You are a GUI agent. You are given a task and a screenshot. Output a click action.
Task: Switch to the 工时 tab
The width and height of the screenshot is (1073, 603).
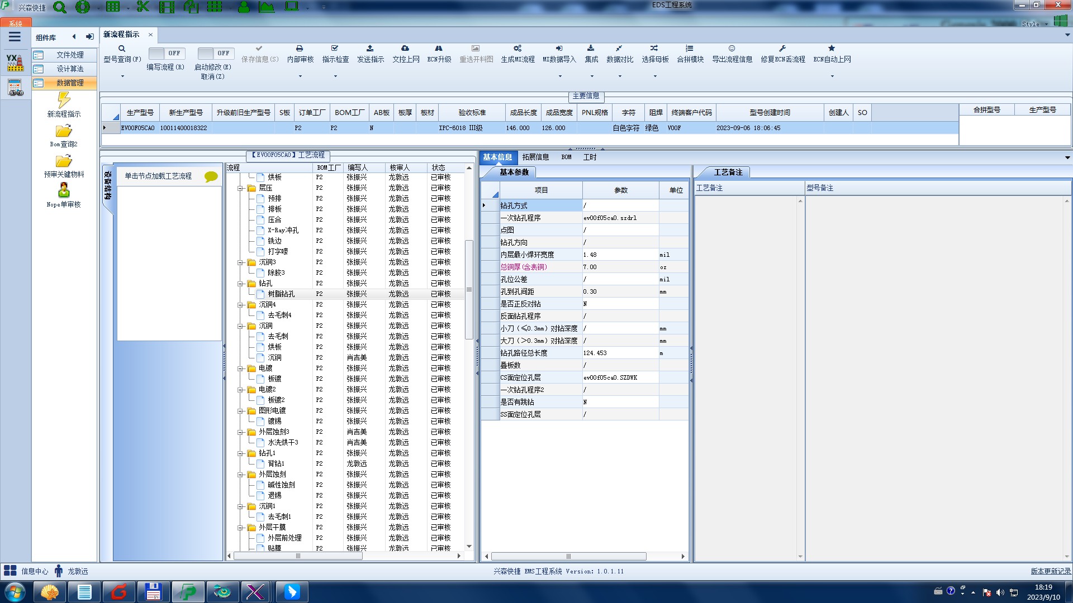(x=590, y=157)
